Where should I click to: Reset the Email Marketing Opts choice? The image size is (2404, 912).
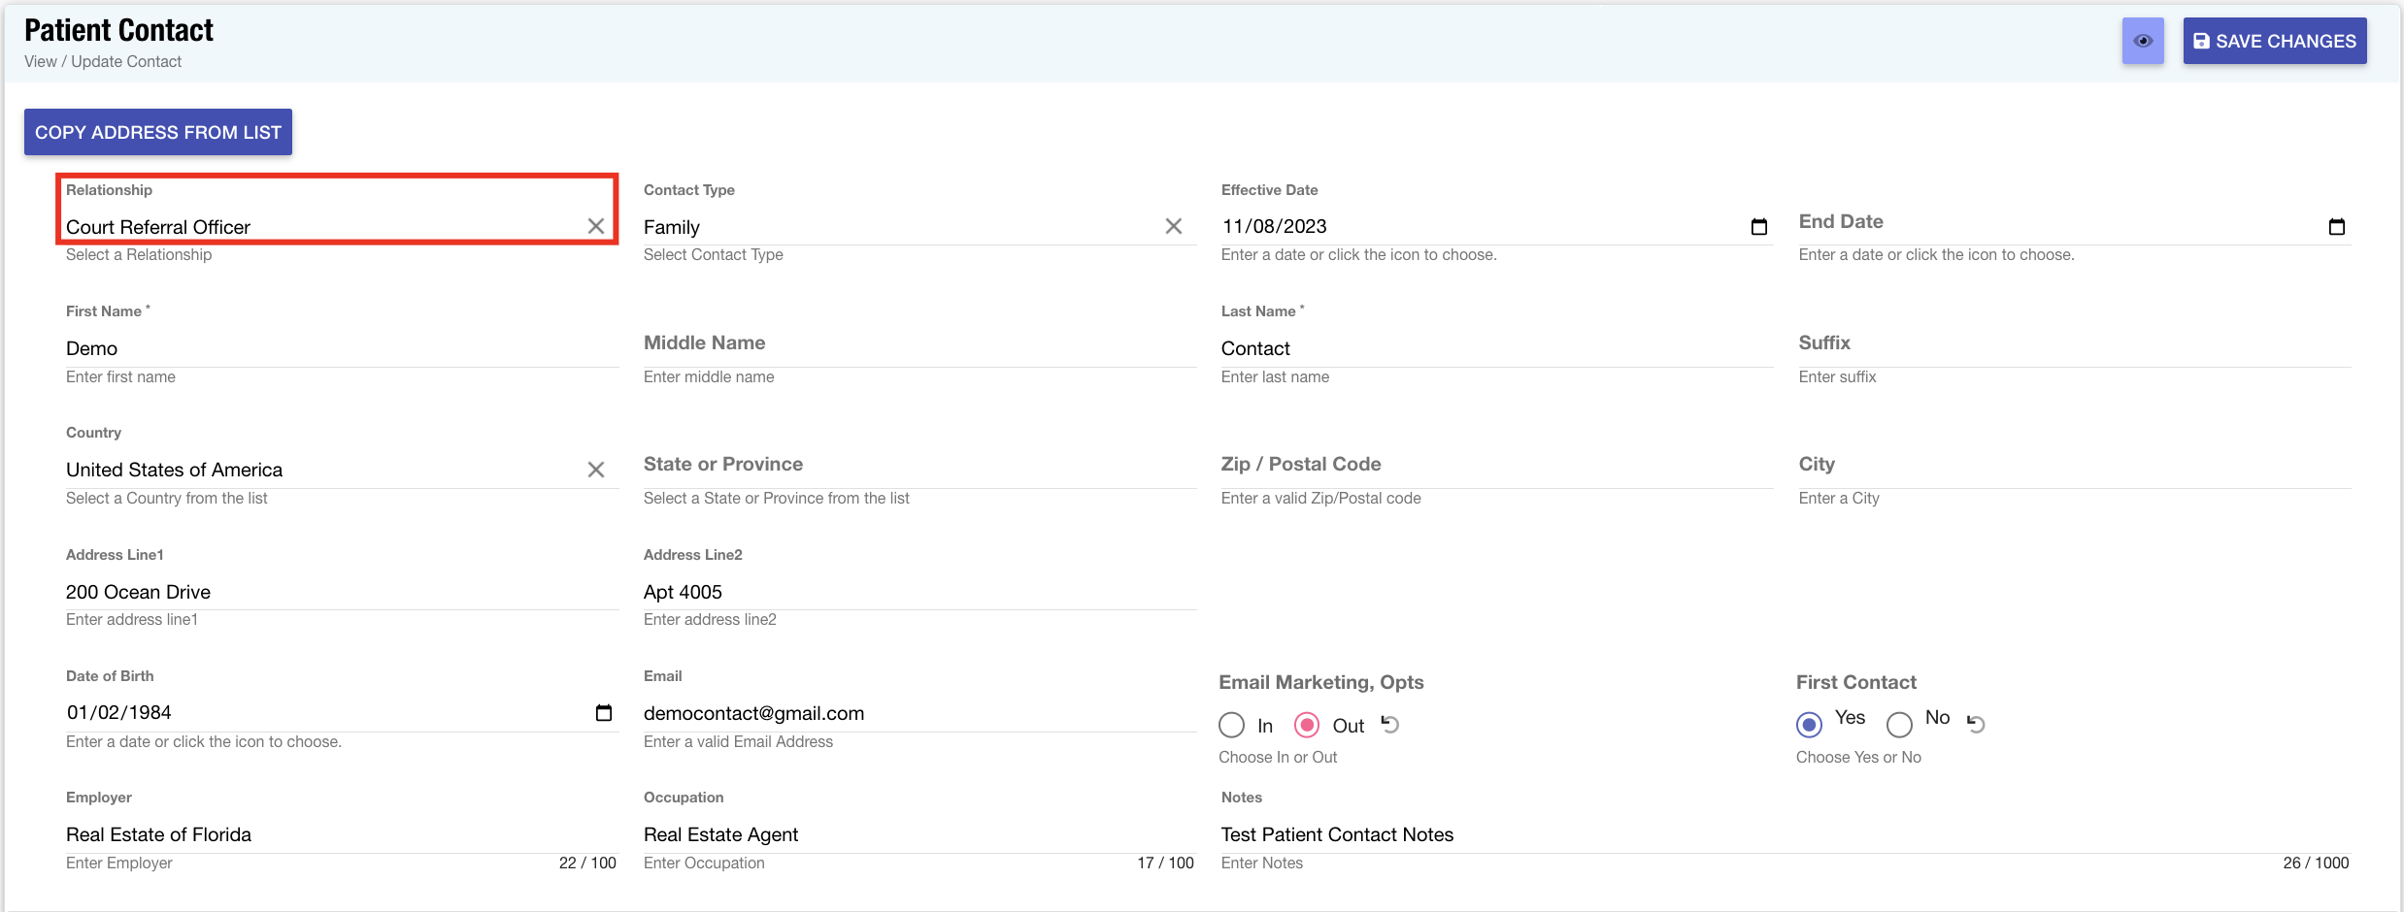click(x=1390, y=725)
